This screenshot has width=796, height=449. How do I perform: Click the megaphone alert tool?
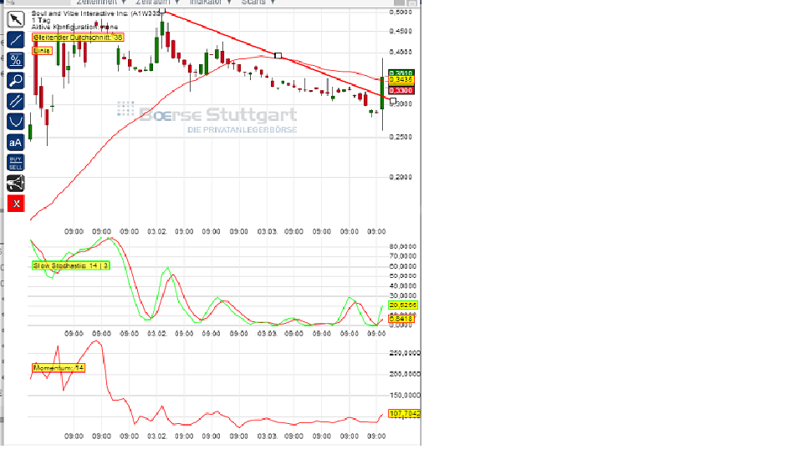point(16,184)
